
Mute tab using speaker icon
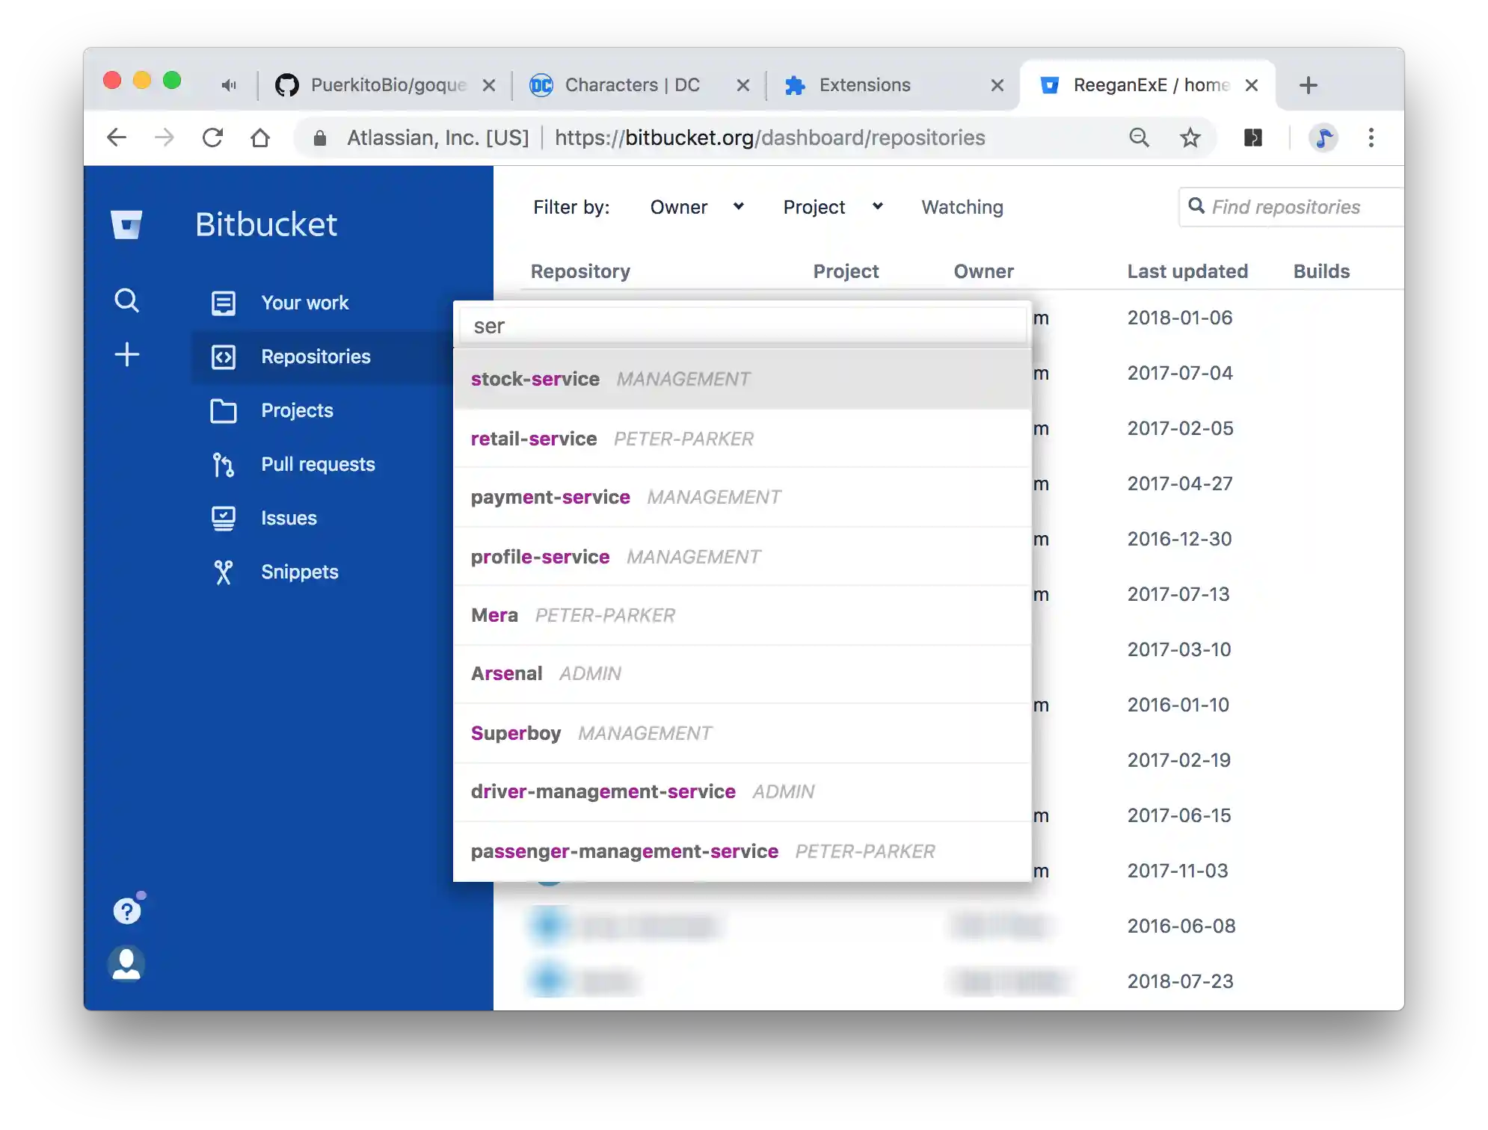point(229,85)
